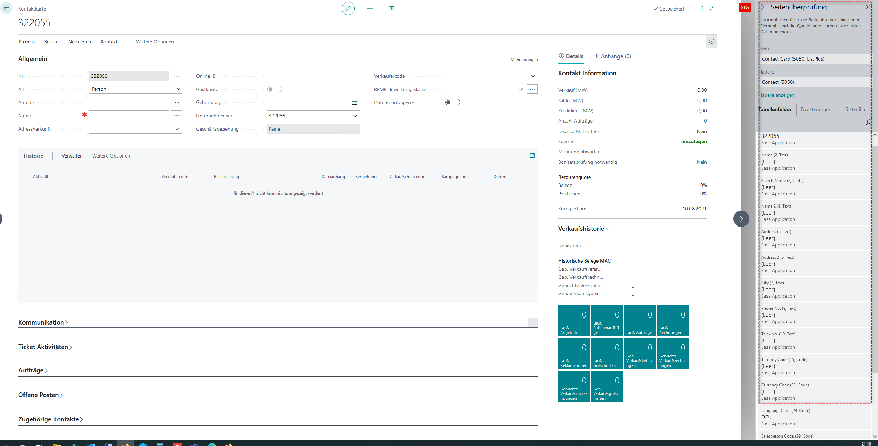Click the ellipsis button beside Nr. field
The width and height of the screenshot is (878, 446).
coord(177,76)
